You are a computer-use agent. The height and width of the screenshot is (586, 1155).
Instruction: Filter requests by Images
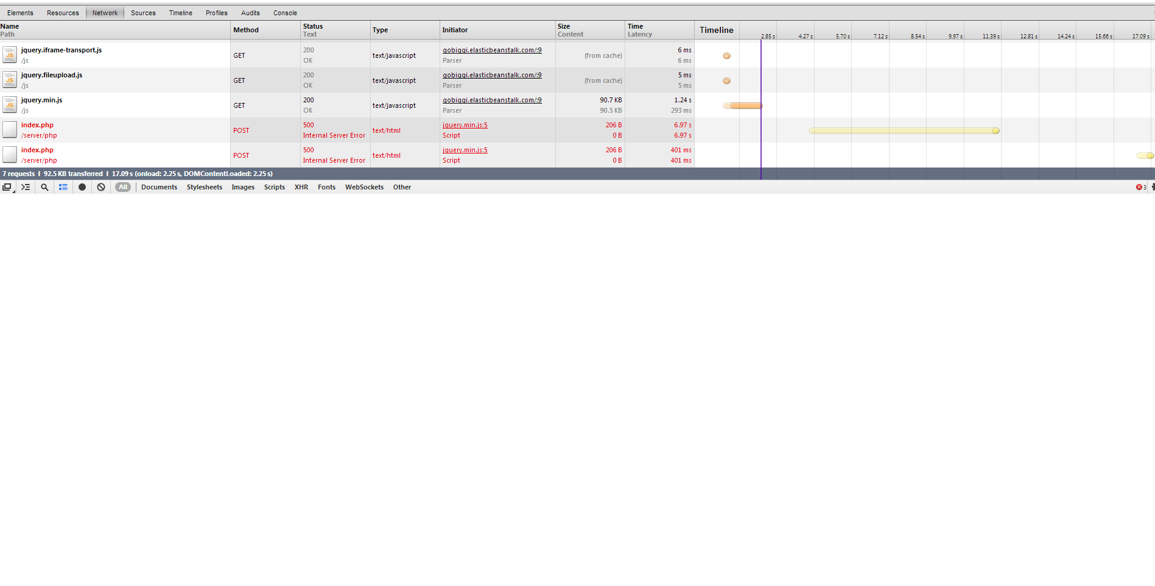coord(243,188)
